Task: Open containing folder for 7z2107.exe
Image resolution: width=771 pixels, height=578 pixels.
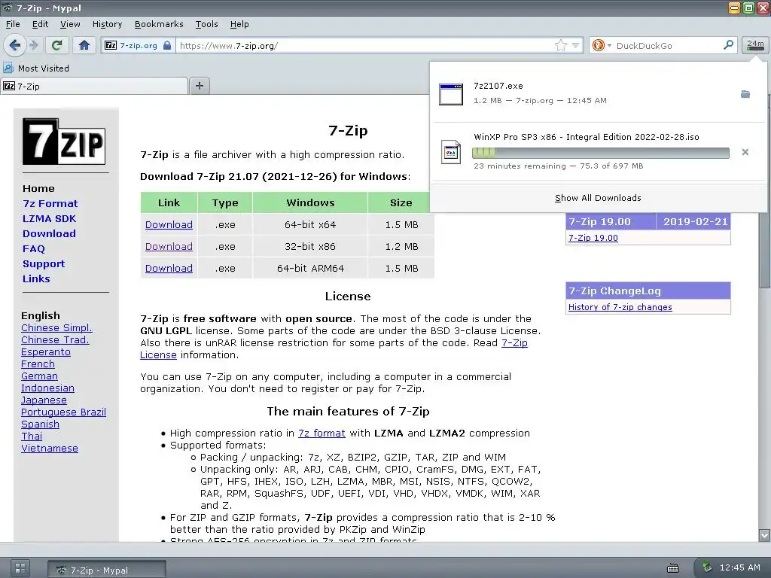Action: pos(745,94)
